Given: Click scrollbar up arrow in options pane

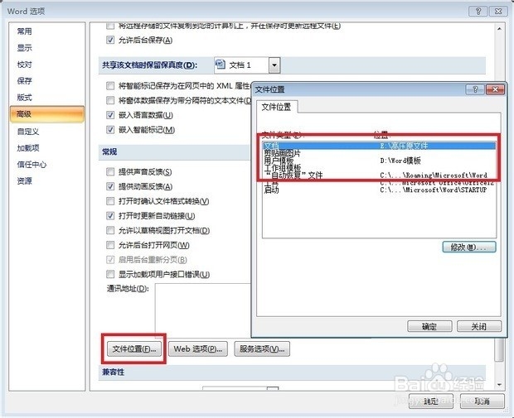Looking at the screenshot, I should (x=499, y=29).
